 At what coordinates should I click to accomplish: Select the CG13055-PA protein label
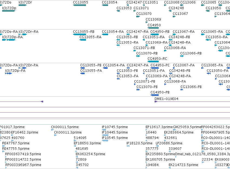point(91,71)
